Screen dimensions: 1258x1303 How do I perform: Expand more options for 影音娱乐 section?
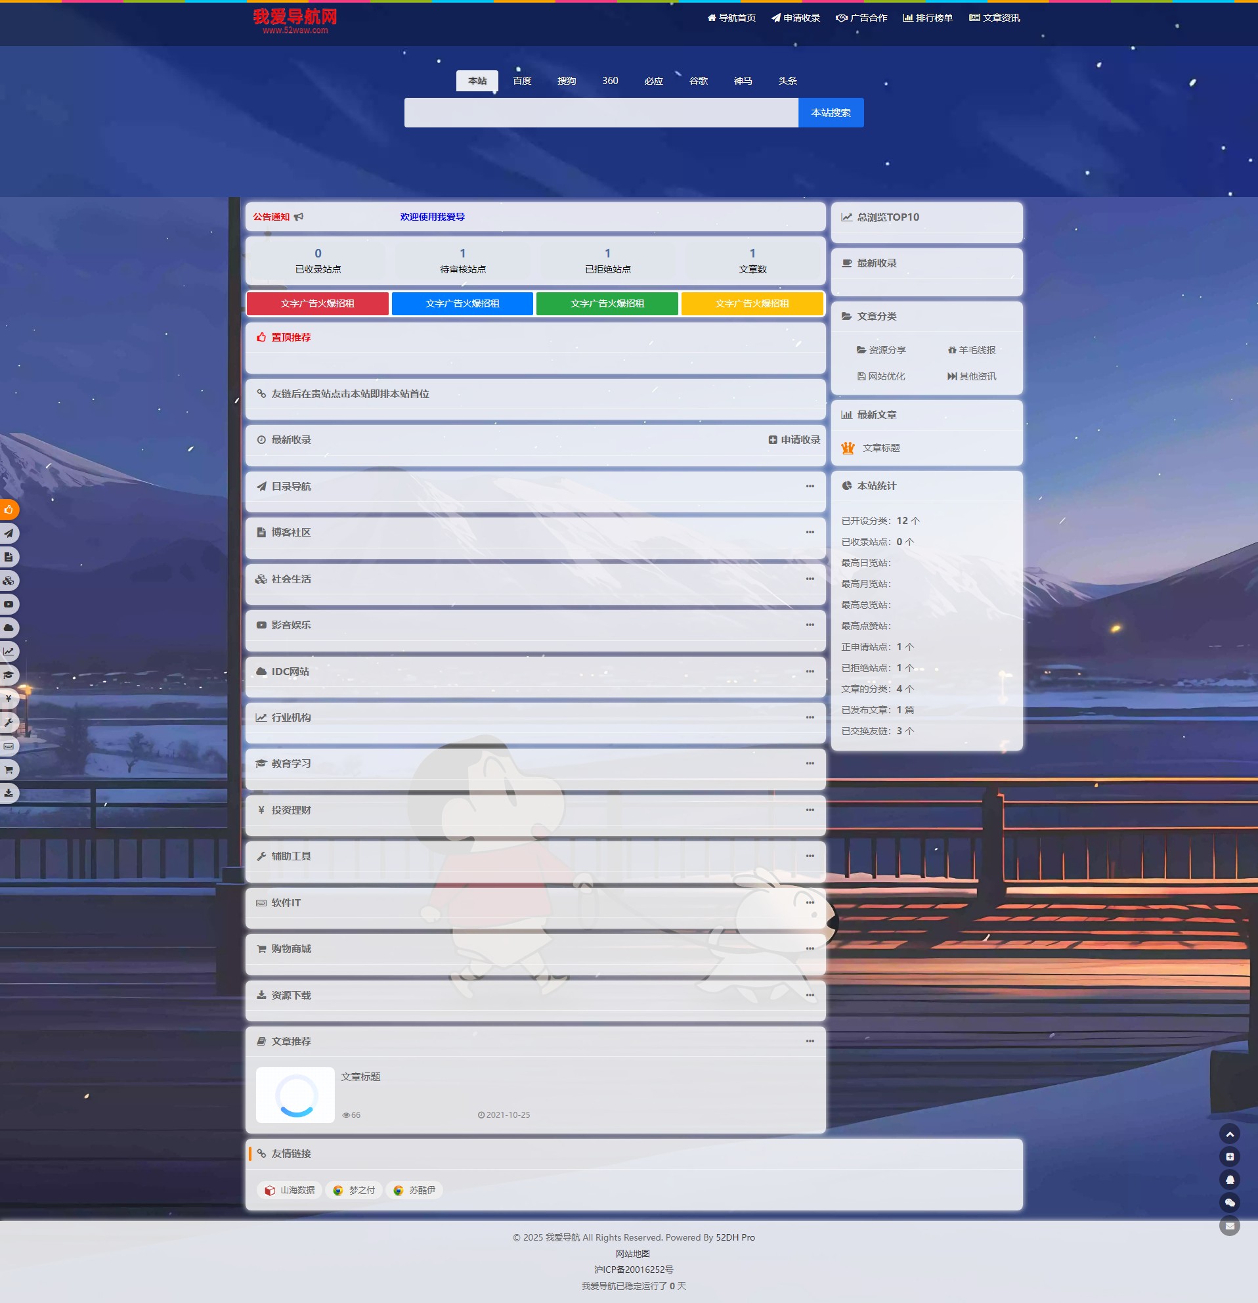[810, 625]
